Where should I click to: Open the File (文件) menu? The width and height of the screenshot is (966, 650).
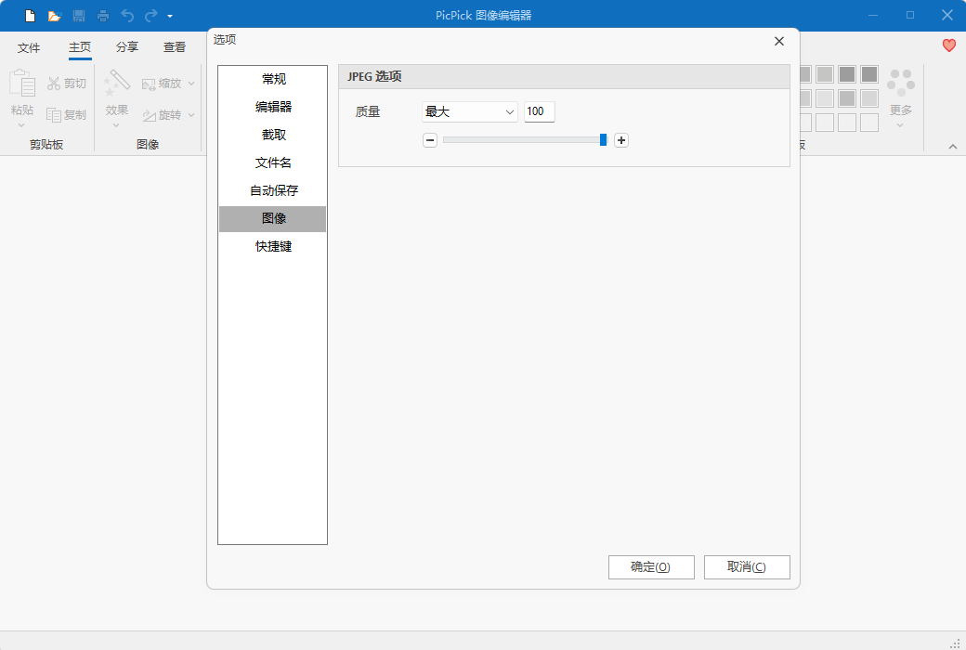click(x=29, y=47)
